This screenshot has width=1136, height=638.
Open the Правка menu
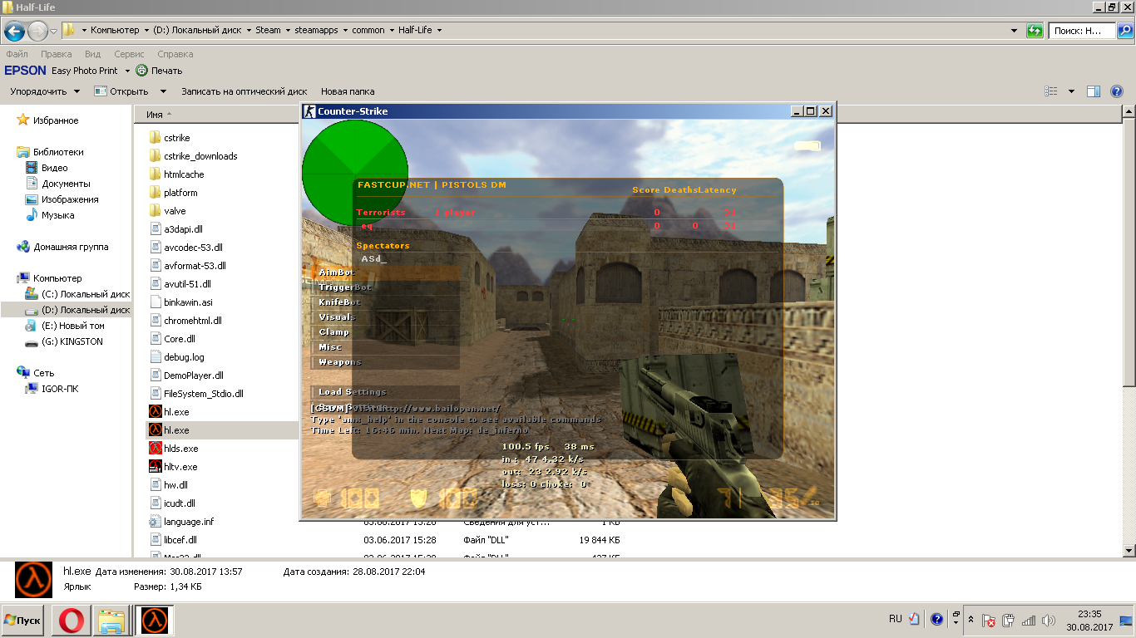(x=56, y=54)
